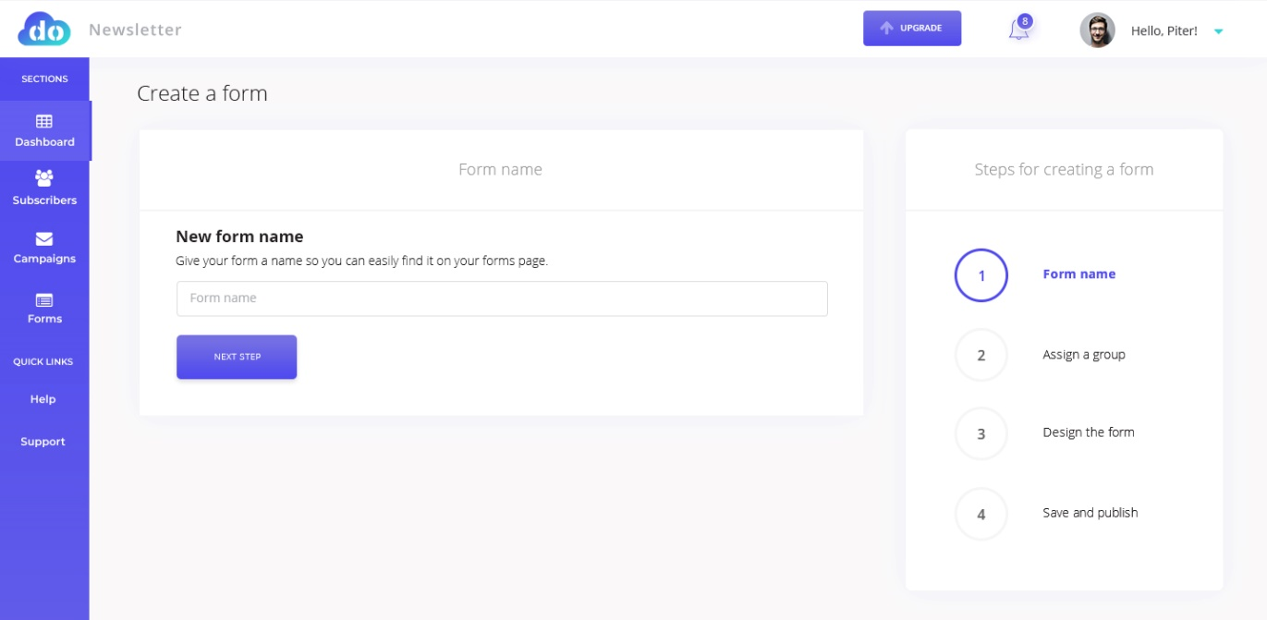Click the 'New form name' heading
1267x620 pixels.
point(239,237)
